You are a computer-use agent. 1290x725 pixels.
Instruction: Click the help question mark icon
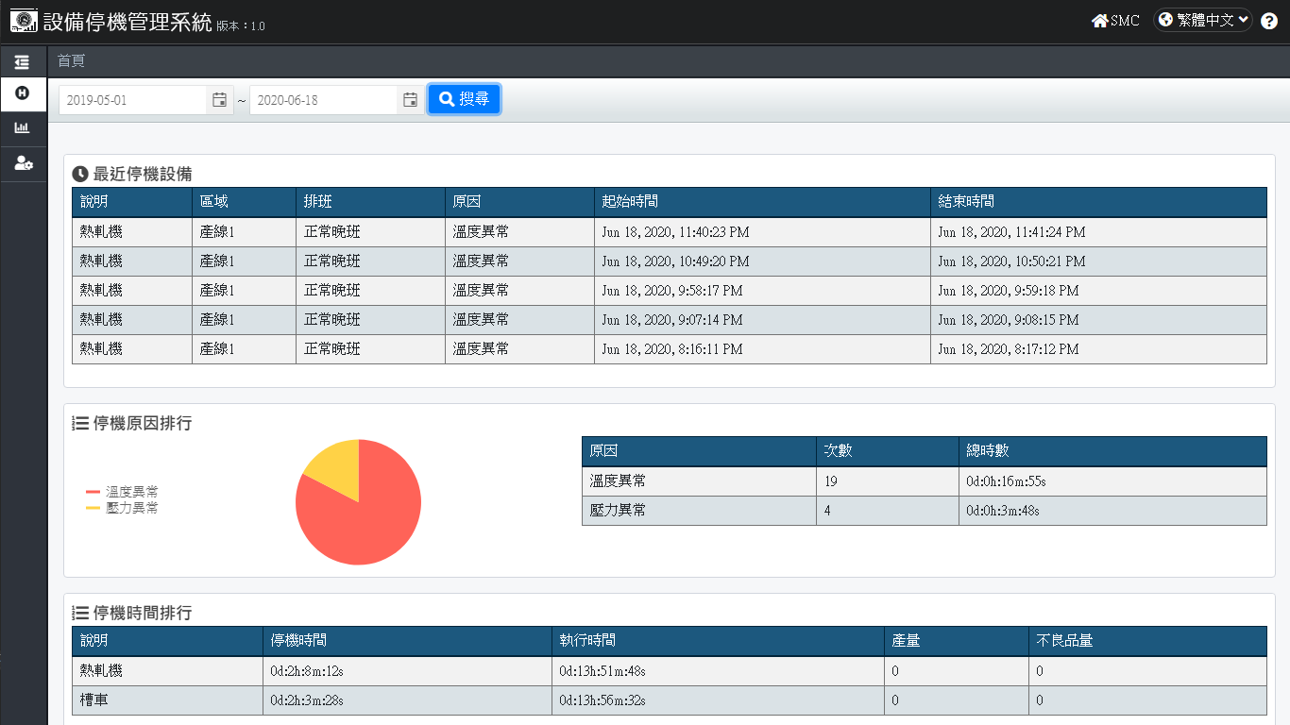(x=1268, y=21)
